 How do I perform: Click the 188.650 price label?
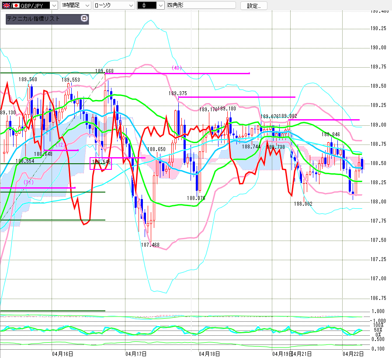156,149
